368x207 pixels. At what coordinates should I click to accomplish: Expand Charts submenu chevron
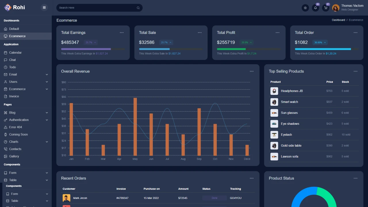point(47,142)
